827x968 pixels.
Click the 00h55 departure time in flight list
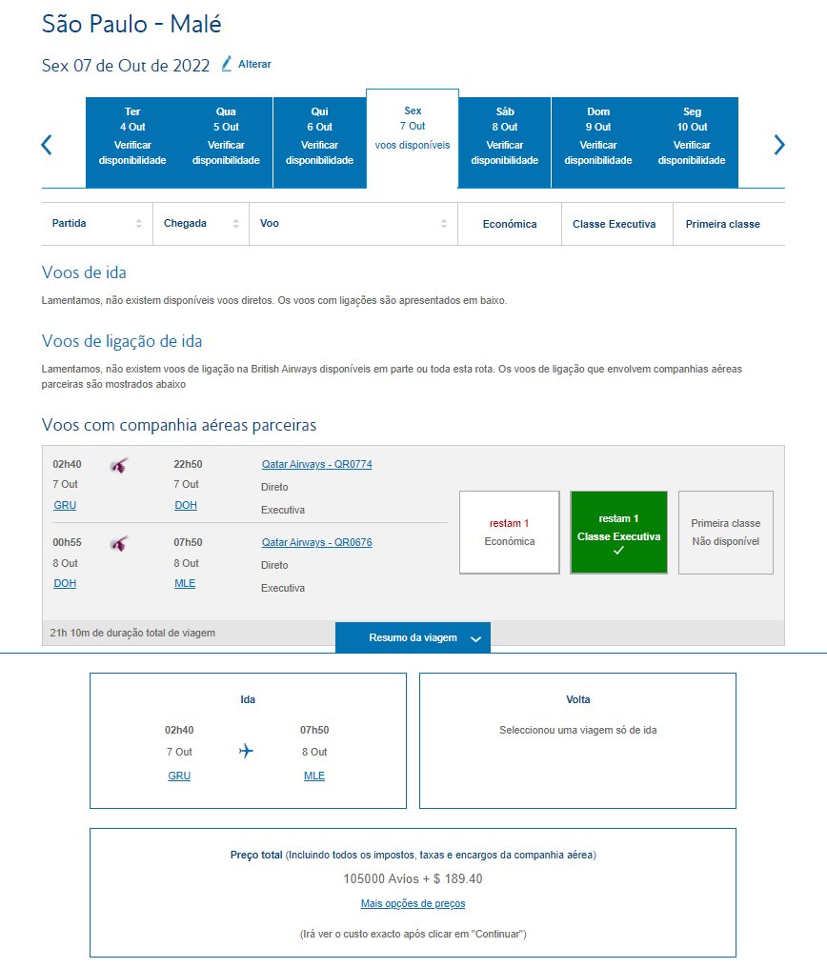67,542
